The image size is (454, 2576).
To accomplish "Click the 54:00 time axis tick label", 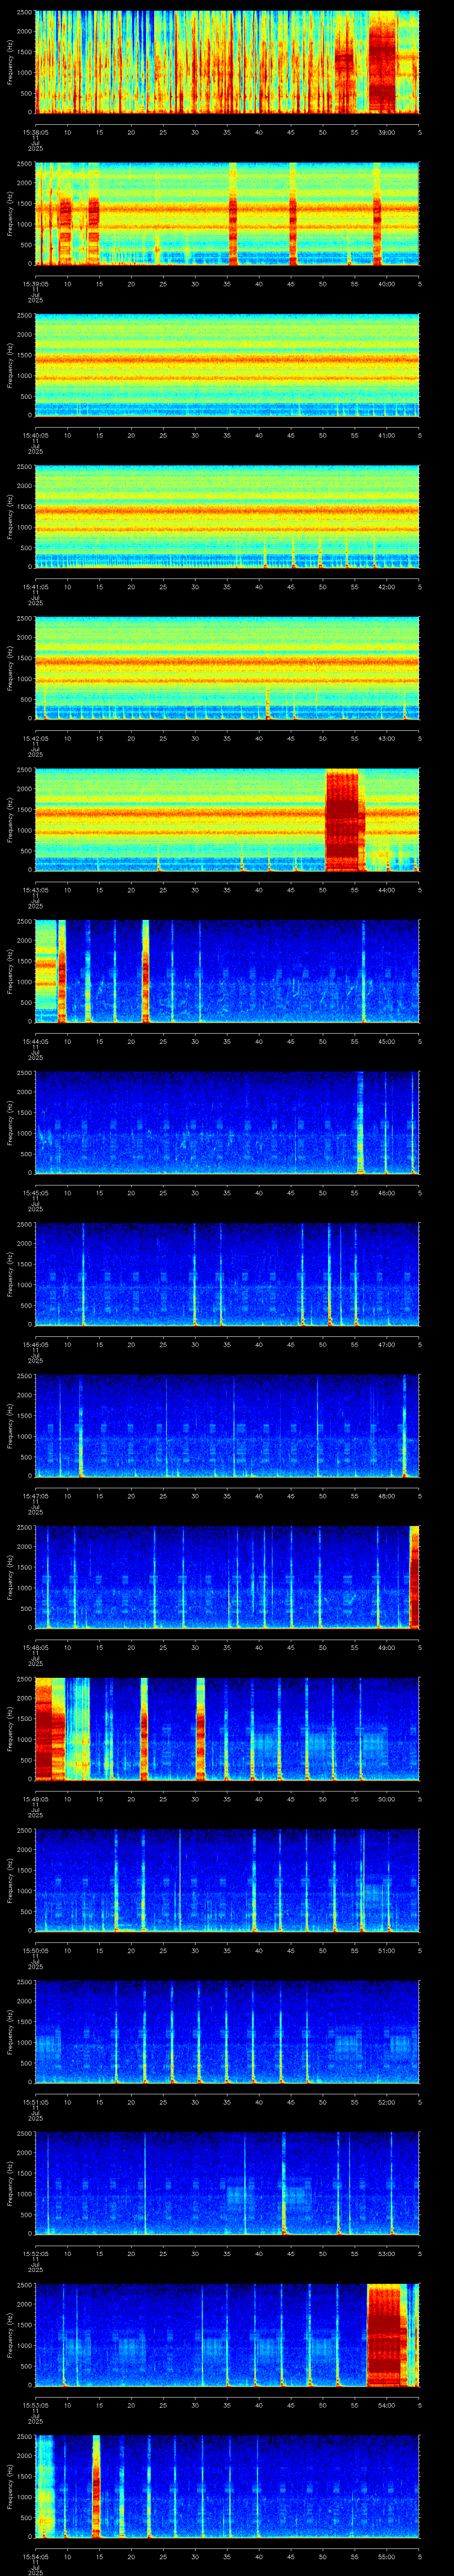I will 387,2405.
